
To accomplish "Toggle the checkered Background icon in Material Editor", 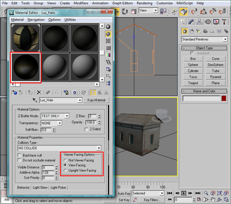I will tap(108, 41).
